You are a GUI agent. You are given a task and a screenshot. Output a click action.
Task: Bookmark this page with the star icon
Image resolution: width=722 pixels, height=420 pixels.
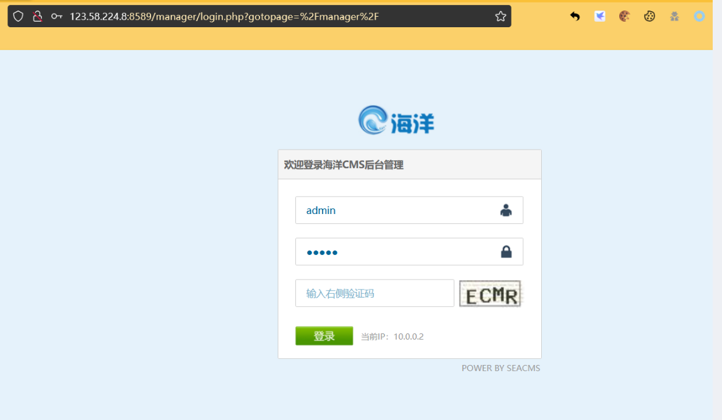[500, 17]
